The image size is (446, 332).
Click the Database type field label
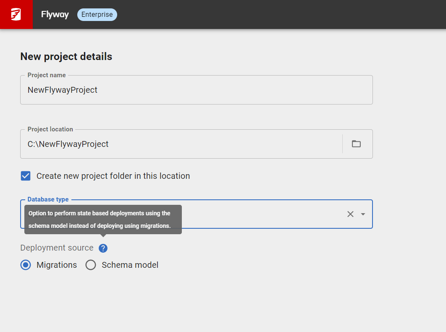coord(48,199)
